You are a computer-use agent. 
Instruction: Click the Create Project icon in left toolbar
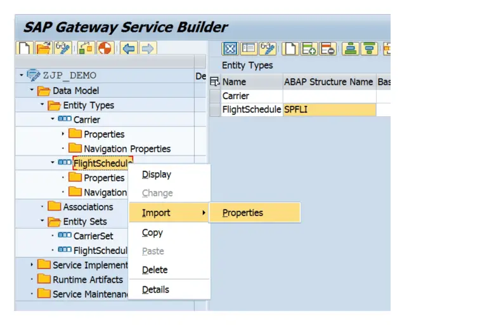[23, 48]
